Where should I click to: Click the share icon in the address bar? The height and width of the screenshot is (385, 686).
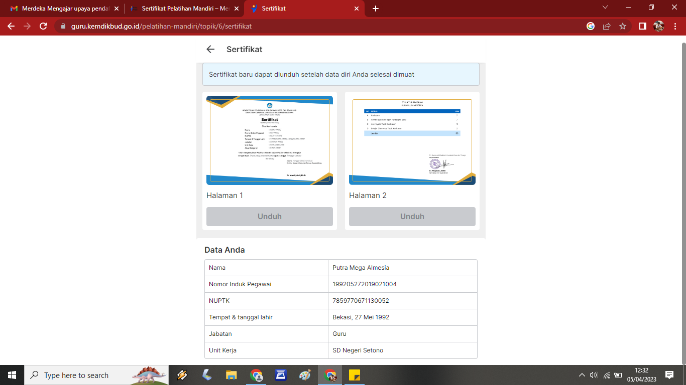click(x=607, y=26)
